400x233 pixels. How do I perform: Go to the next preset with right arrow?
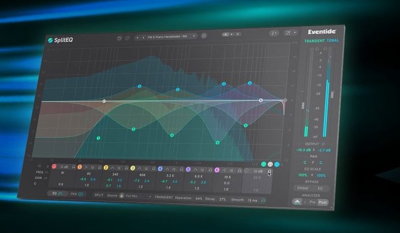[x=143, y=38]
